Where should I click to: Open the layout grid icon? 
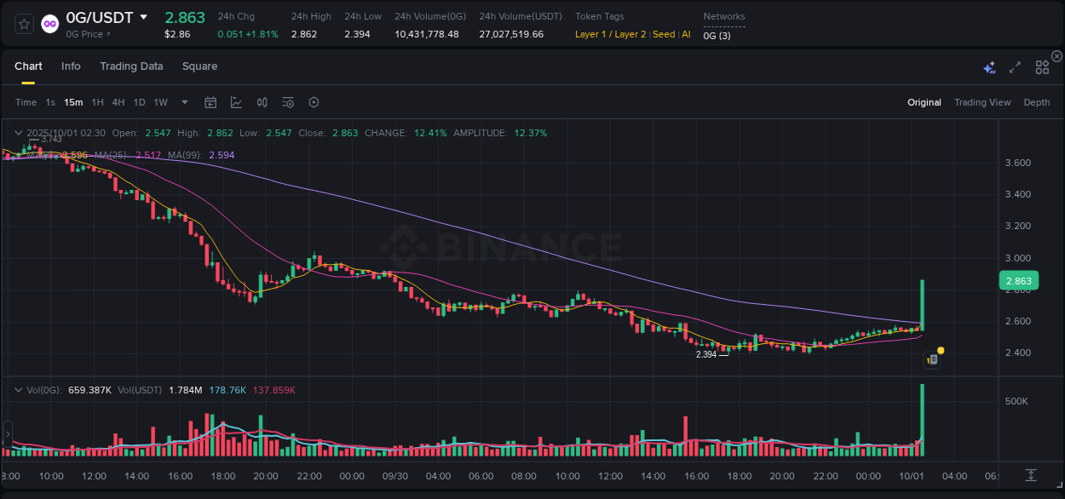pyautogui.click(x=1041, y=66)
